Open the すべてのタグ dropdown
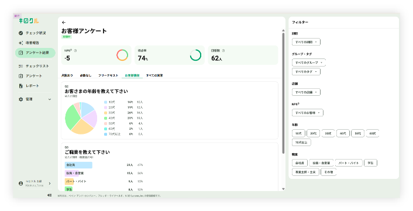Viewport: 413px width, 211px height. click(306, 71)
